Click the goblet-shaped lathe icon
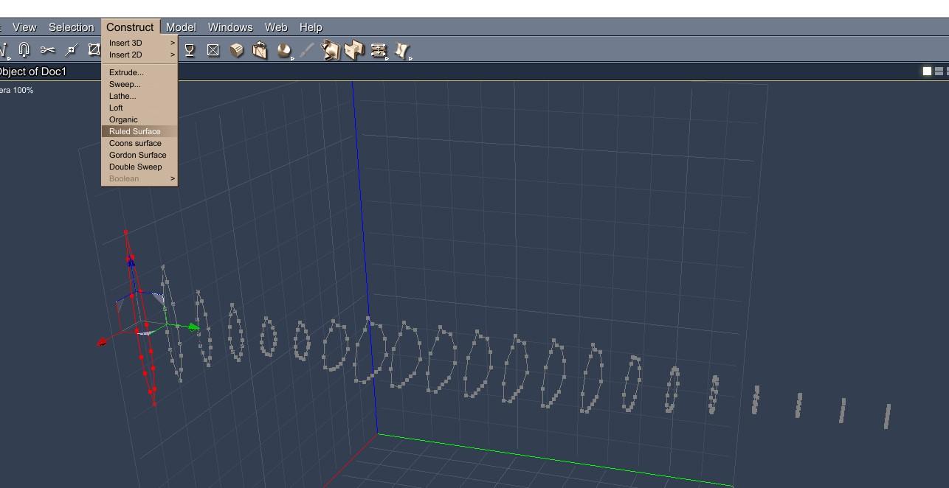Screen dimensions: 949x488 pyautogui.click(x=190, y=50)
